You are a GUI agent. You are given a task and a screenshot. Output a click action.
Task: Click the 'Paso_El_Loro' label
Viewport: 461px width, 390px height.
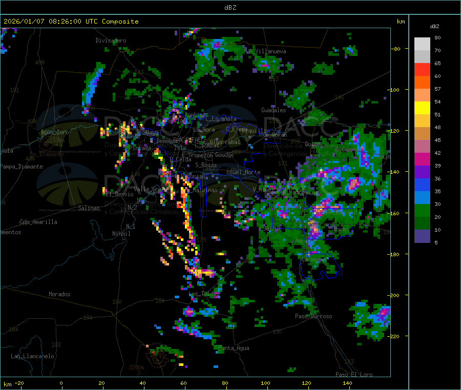[x=354, y=375]
